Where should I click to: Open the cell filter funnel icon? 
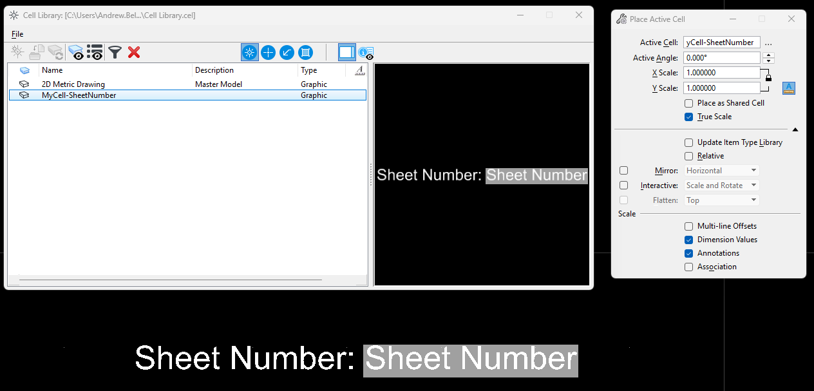[x=115, y=52]
